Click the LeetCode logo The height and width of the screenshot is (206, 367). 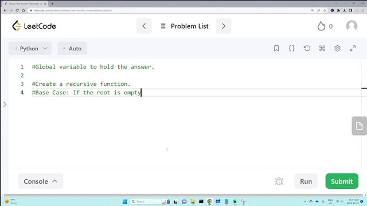[34, 26]
